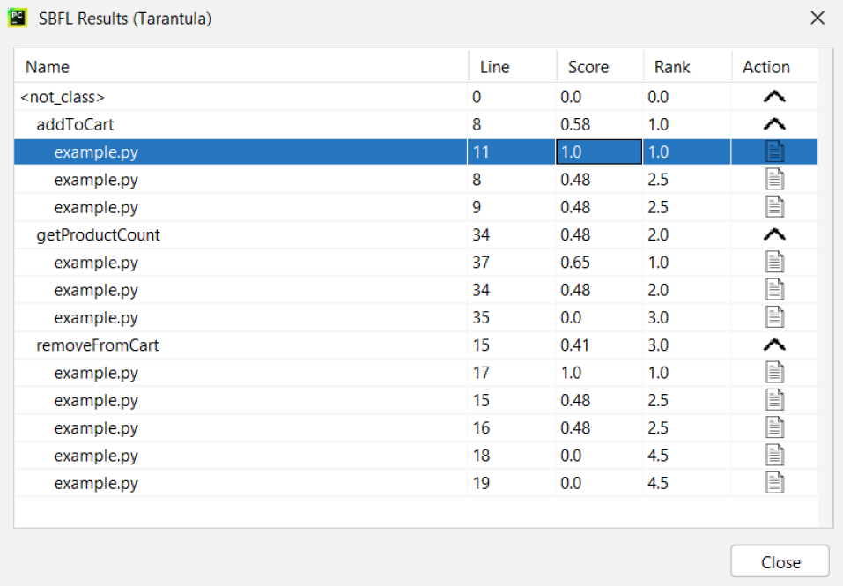The image size is (843, 586).
Task: Click score 0.65 in line 37 row
Action: [575, 262]
